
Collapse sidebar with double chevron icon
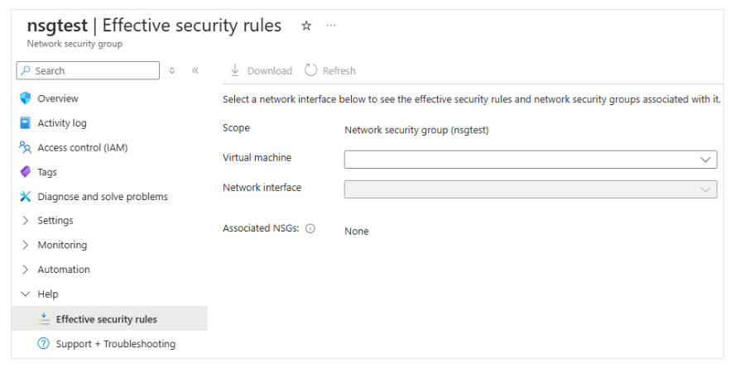pos(195,71)
